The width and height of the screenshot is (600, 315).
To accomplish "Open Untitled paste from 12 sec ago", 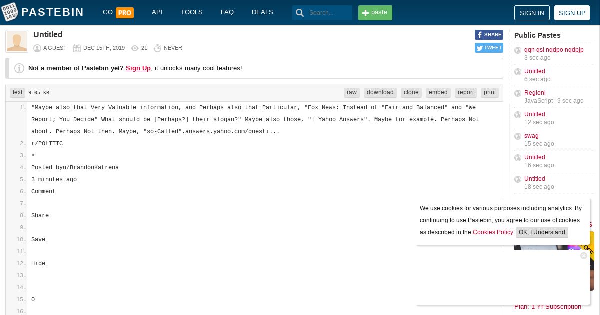I will (x=535, y=114).
